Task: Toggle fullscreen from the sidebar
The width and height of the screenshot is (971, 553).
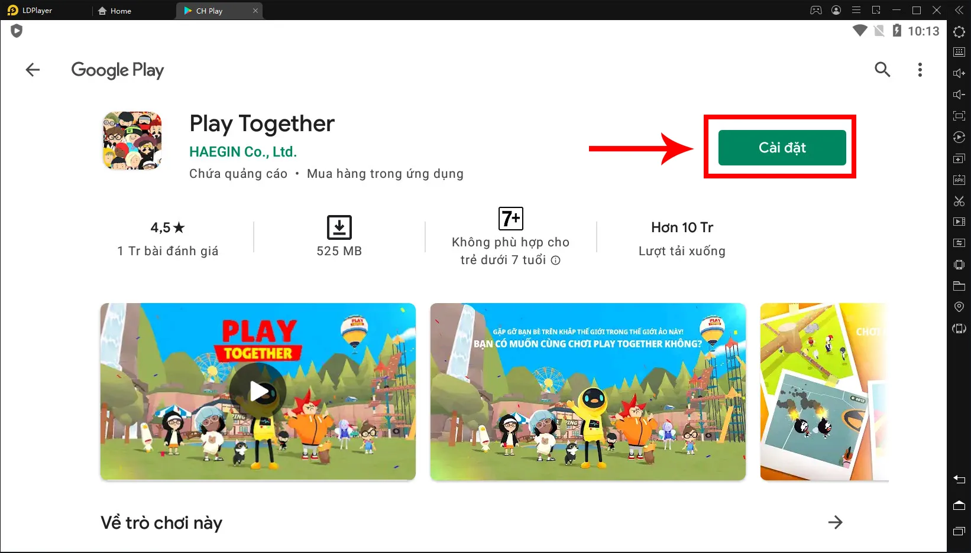Action: [959, 116]
